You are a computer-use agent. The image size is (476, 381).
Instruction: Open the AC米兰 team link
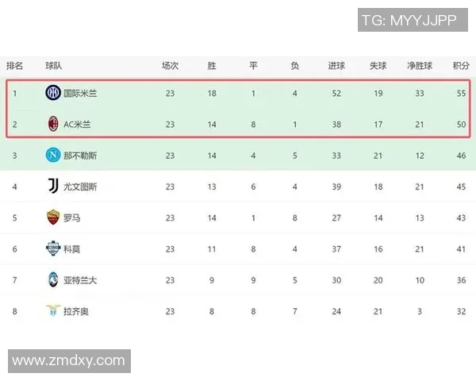(x=79, y=124)
